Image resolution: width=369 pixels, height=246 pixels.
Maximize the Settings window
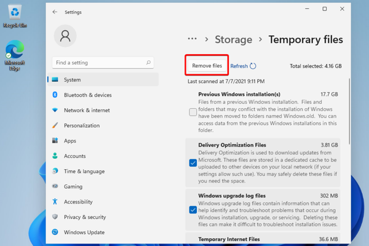pyautogui.click(x=325, y=9)
